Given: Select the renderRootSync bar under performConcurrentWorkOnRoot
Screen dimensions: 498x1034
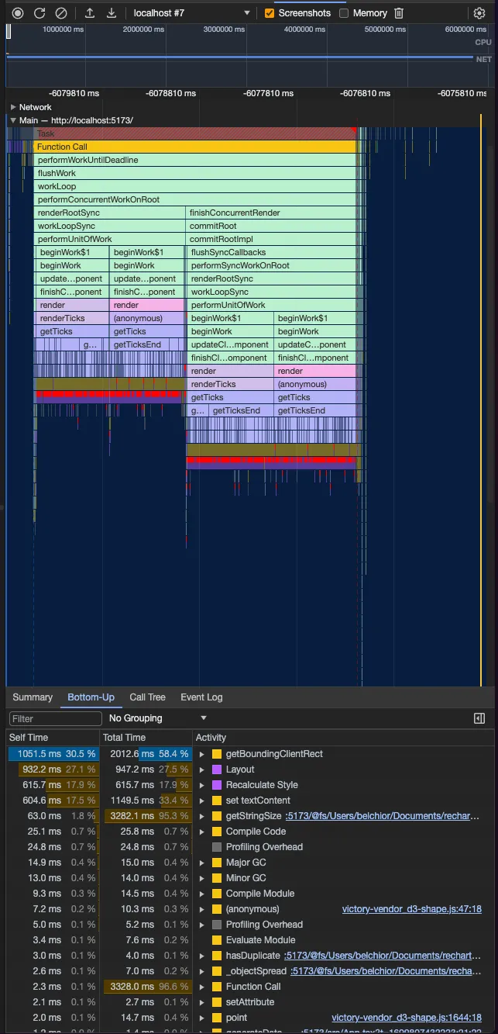Looking at the screenshot, I should 110,213.
